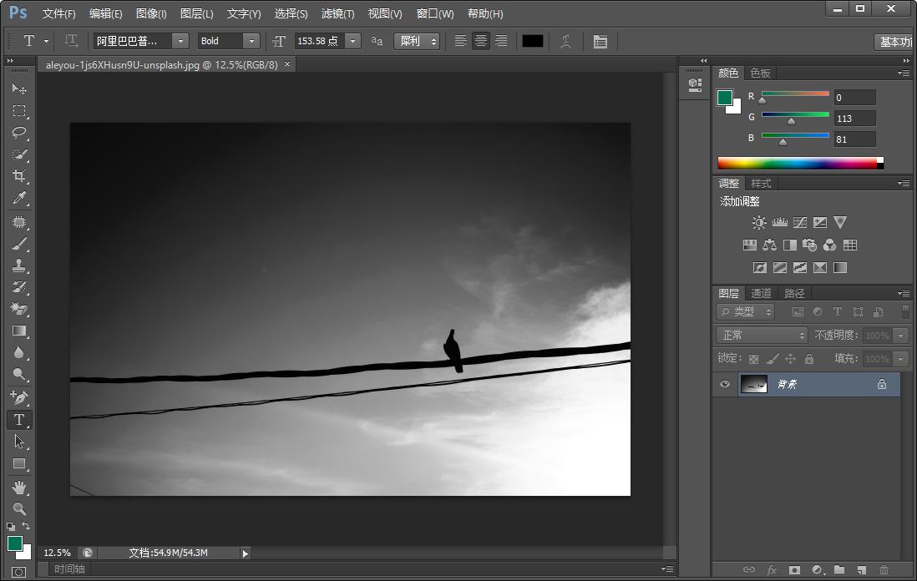The width and height of the screenshot is (917, 581).
Task: Select the Crop tool
Action: pos(19,176)
